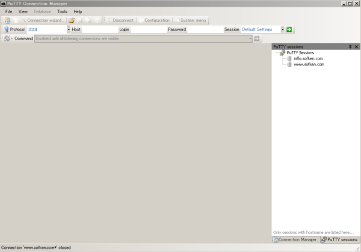
Task: Open the Tools menu
Action: 62,11
